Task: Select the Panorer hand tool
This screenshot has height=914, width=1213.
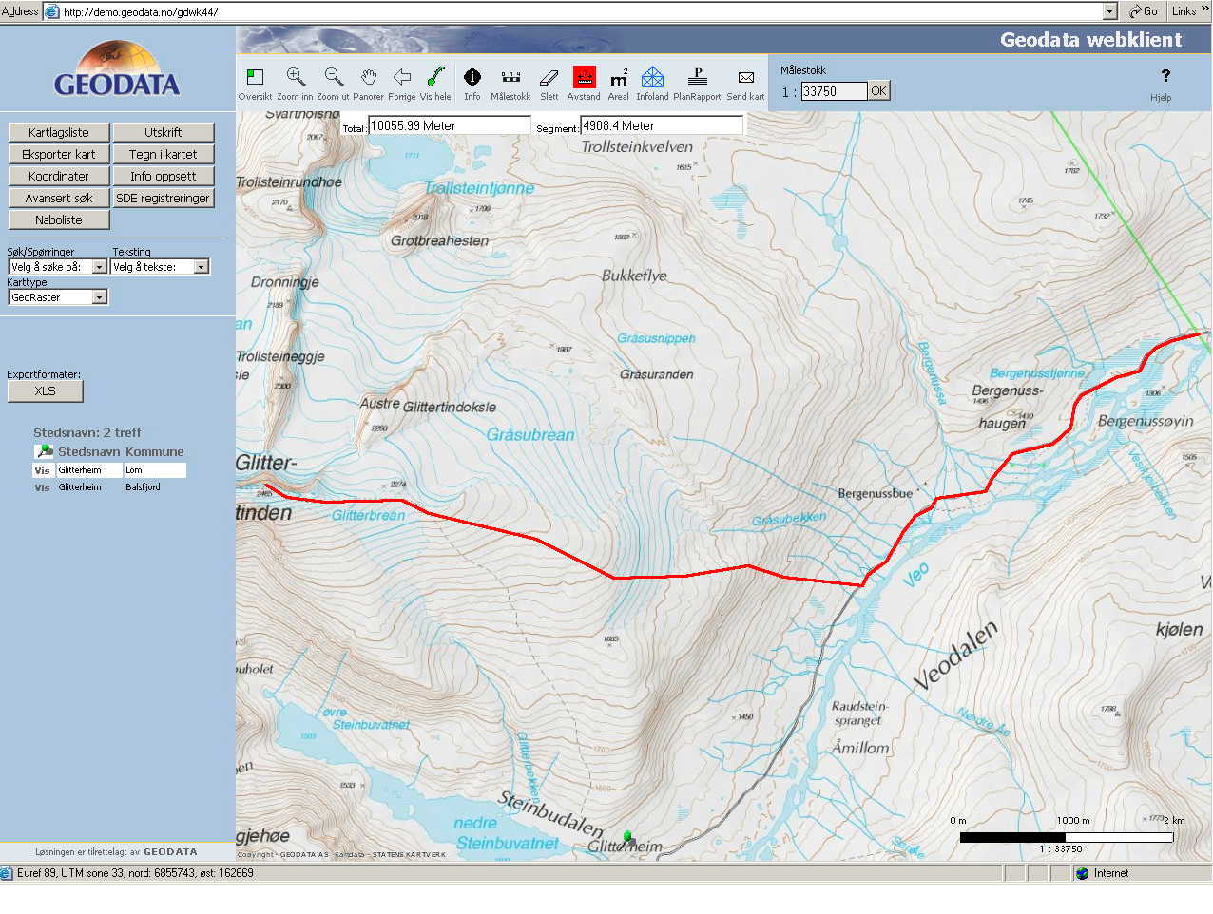Action: point(369,78)
